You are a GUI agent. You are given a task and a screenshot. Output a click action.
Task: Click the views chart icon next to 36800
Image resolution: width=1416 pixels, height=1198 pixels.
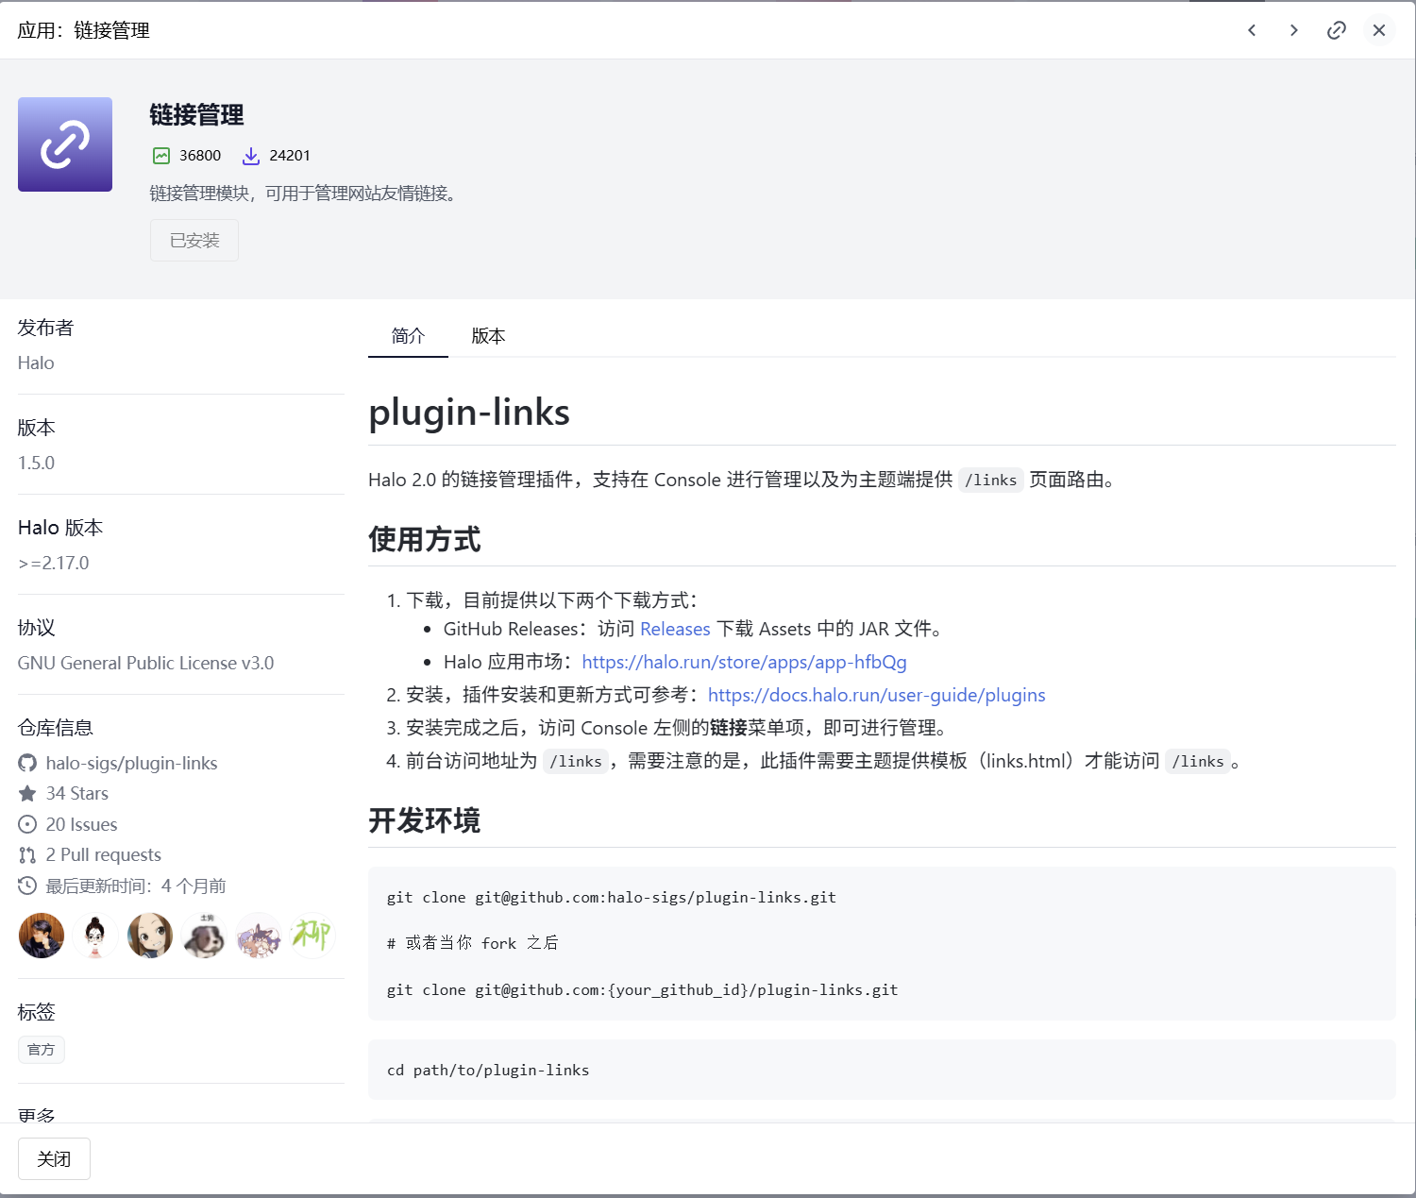tap(161, 156)
